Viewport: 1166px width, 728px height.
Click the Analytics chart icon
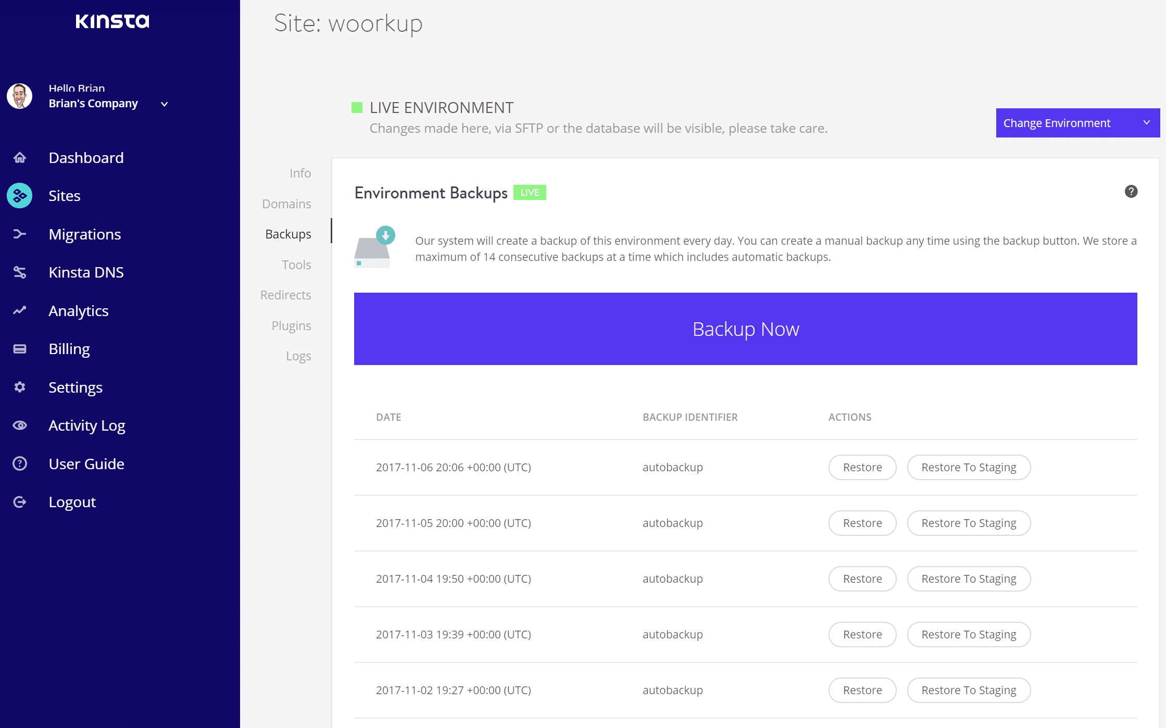[20, 310]
